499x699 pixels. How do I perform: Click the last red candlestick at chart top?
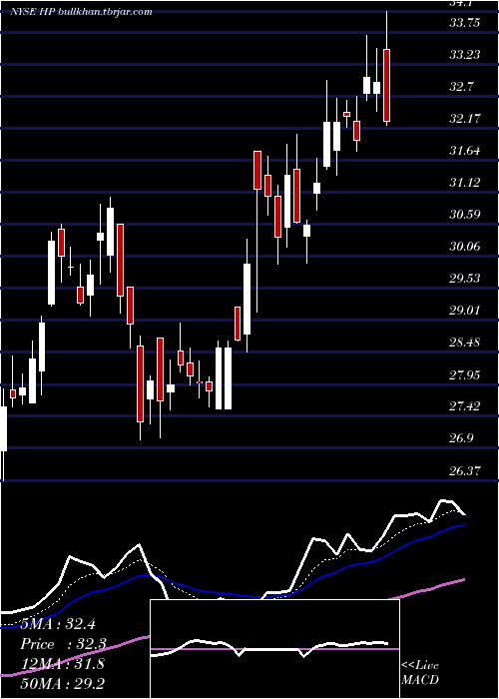click(x=387, y=85)
